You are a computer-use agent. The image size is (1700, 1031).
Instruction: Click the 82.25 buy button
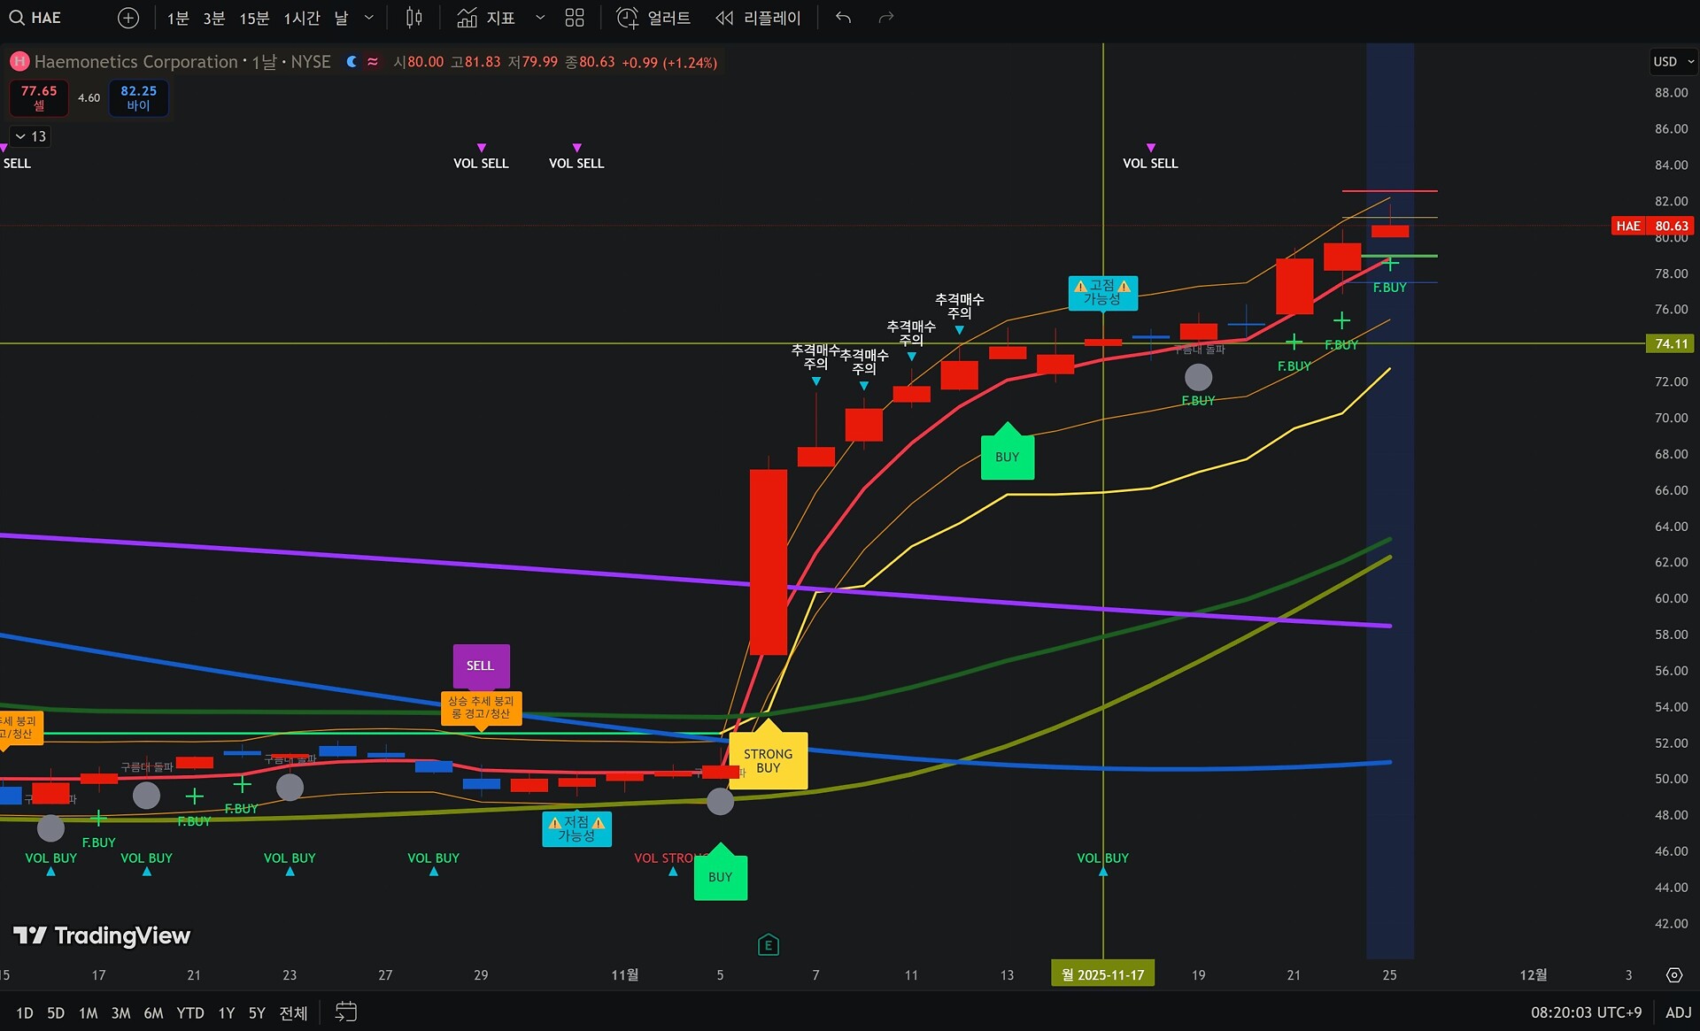138,97
